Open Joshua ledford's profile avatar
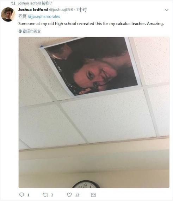The width and height of the screenshot is (173, 201). [x=8, y=14]
